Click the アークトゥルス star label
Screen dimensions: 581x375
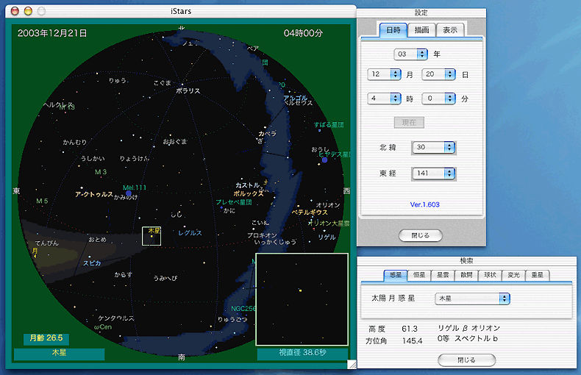93,194
